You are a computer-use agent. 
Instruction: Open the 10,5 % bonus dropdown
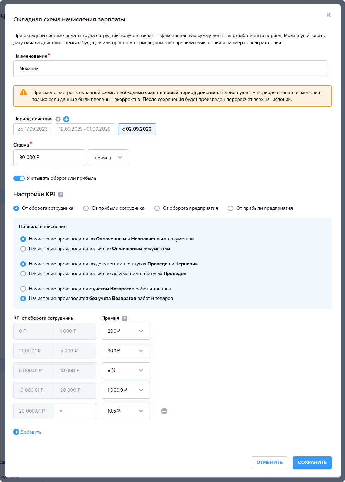pos(126,411)
